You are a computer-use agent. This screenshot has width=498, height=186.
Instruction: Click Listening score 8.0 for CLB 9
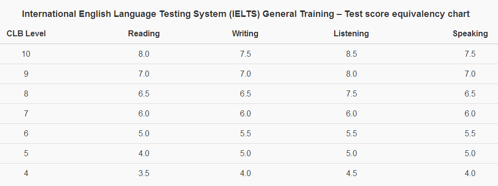tap(352, 74)
